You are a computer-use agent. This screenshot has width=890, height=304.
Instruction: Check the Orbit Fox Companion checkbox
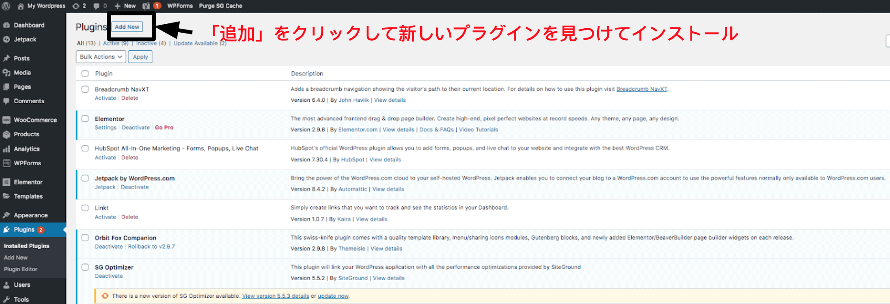tap(85, 237)
